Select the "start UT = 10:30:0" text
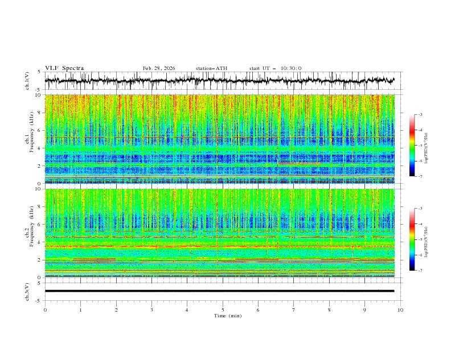 (x=275, y=68)
